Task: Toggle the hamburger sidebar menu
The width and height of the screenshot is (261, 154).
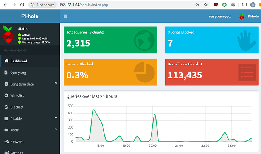Action: 65,17
